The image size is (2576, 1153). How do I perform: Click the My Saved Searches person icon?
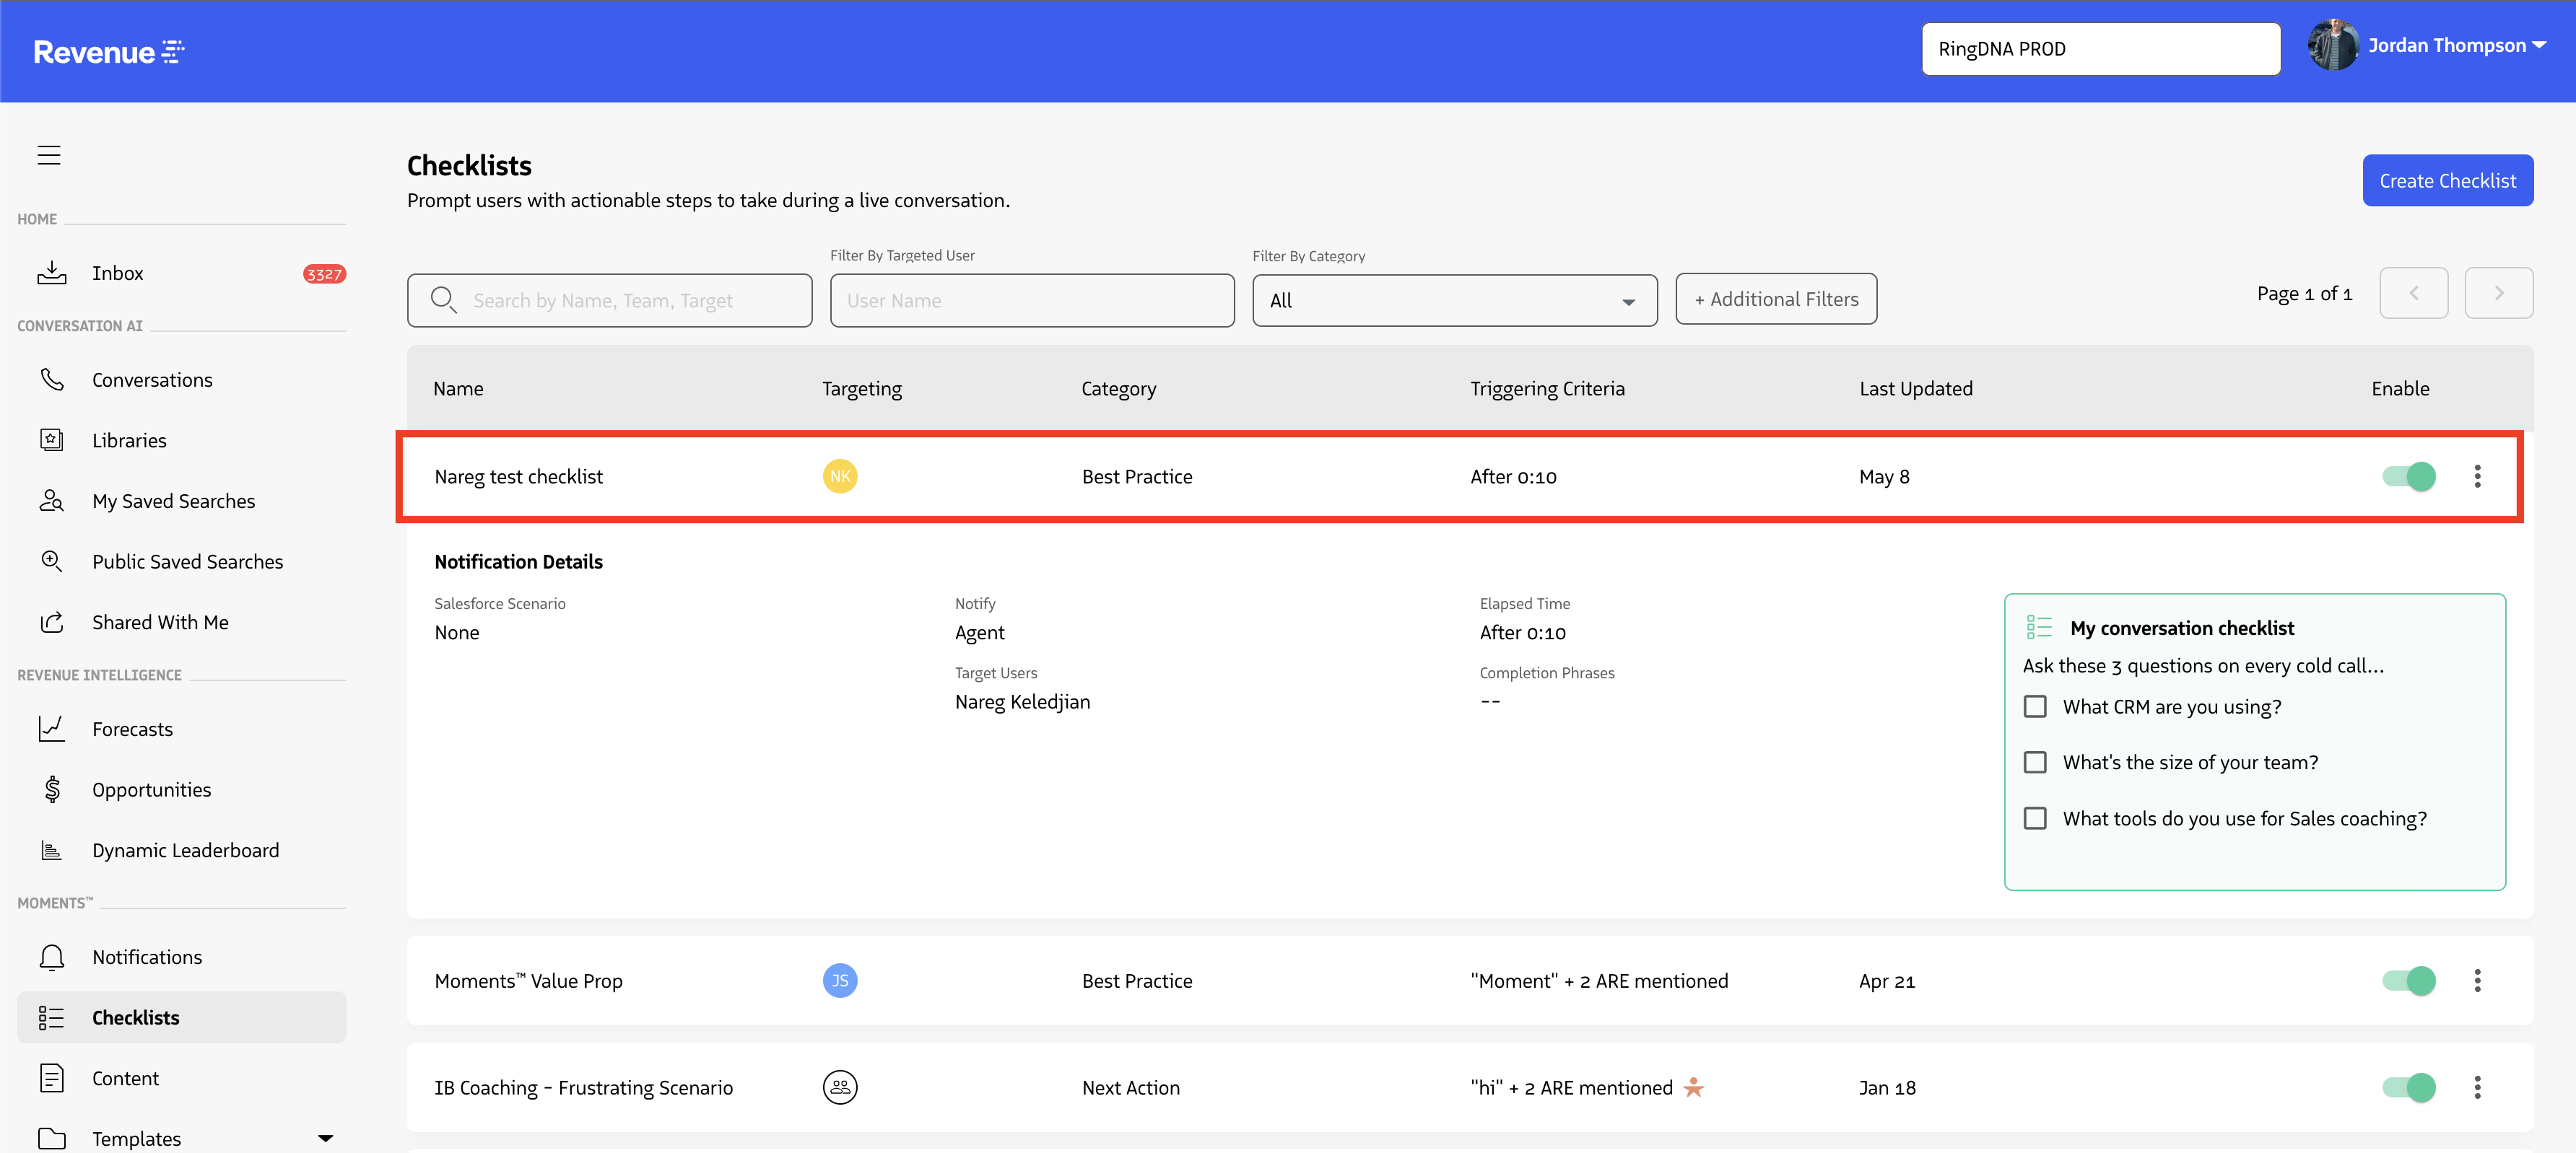pyautogui.click(x=52, y=501)
